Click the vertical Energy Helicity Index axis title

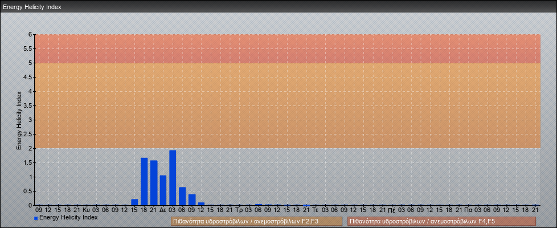click(19, 120)
